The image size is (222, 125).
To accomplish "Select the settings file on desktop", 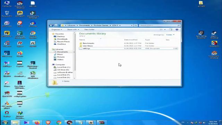I will pyautogui.click(x=33, y=4).
